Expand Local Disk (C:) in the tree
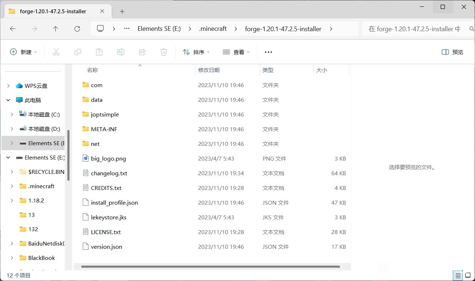 (x=12, y=114)
